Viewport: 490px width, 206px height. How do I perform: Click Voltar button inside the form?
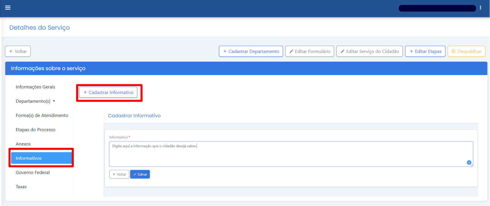point(119,174)
